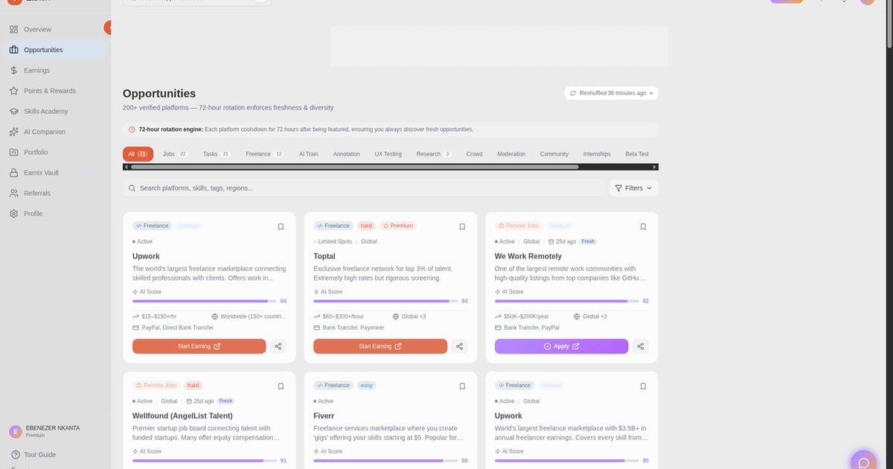Click the category tabs horizontal scrollbar

355,167
